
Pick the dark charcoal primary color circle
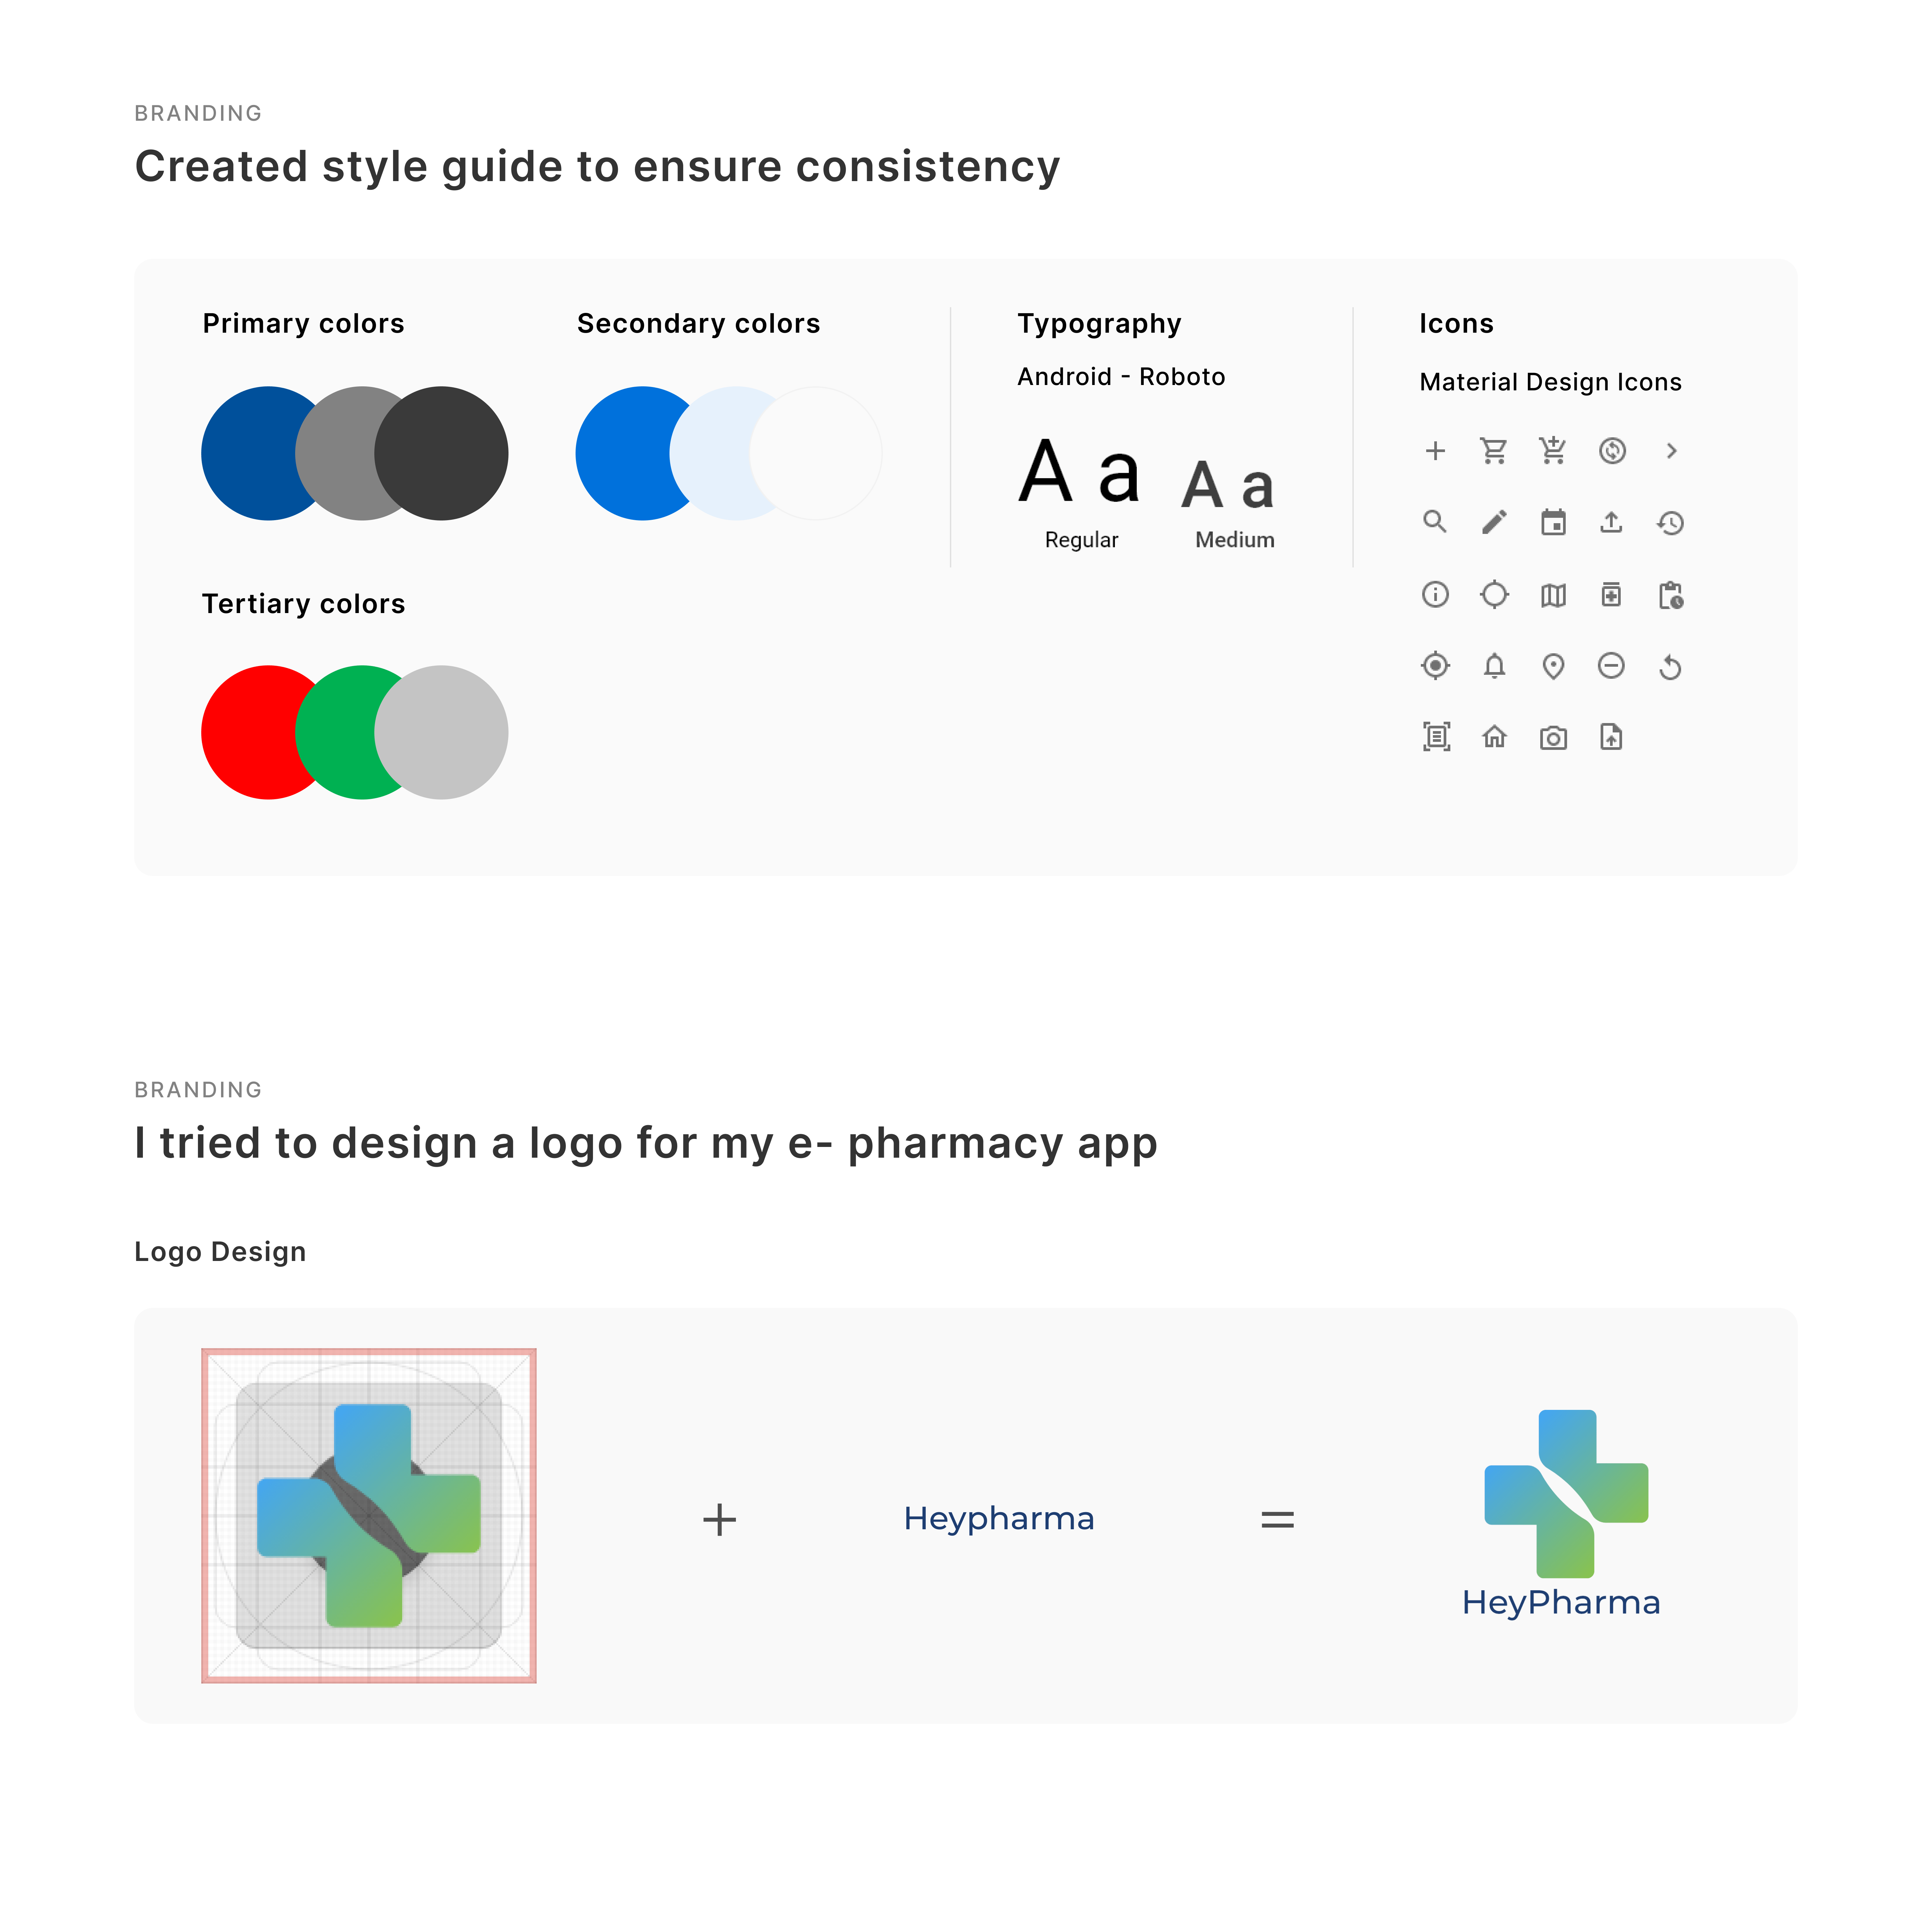[x=445, y=453]
